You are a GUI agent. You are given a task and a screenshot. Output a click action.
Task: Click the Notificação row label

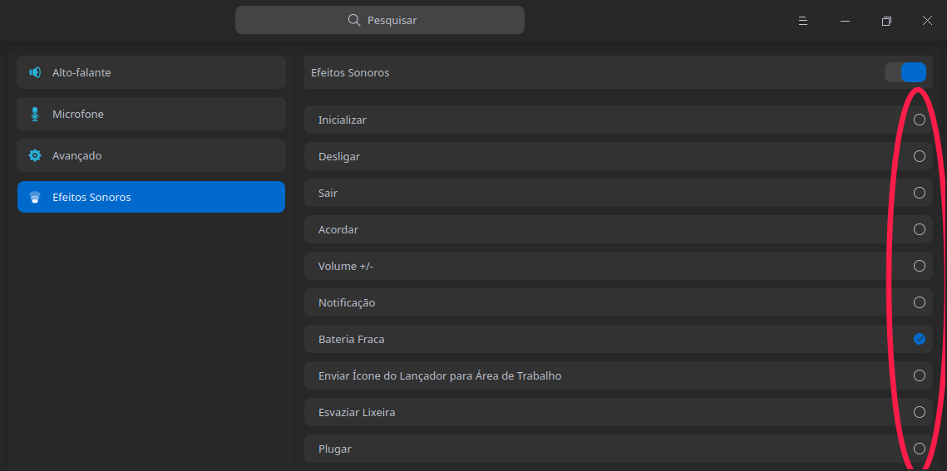tap(347, 302)
